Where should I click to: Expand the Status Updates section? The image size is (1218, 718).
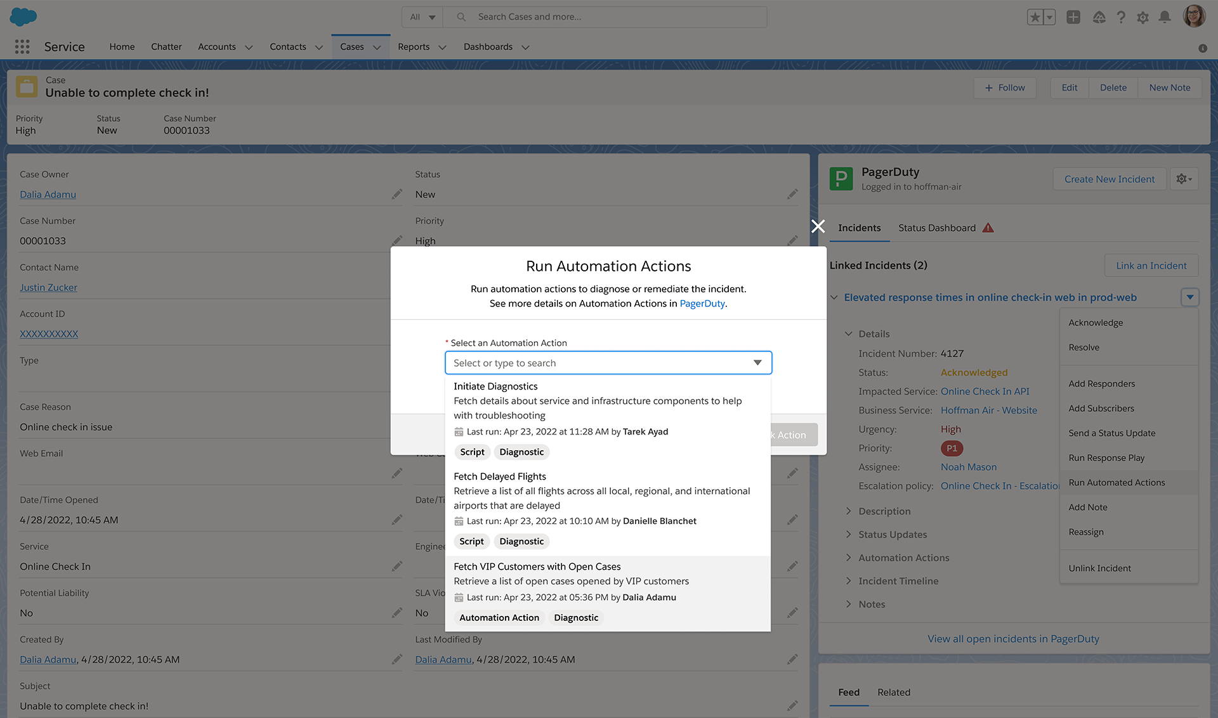[848, 534]
